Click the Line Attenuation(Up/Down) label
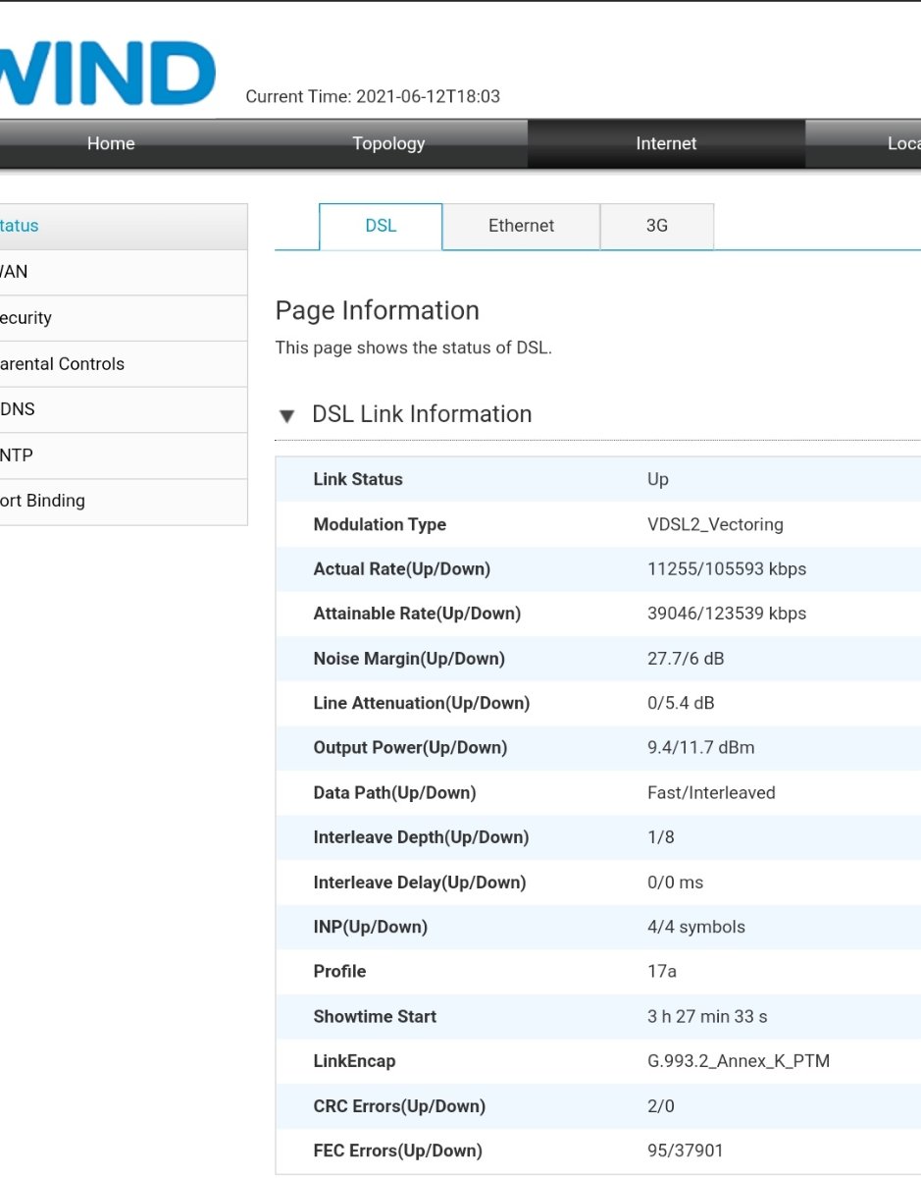Image resolution: width=921 pixels, height=1178 pixels. point(422,703)
